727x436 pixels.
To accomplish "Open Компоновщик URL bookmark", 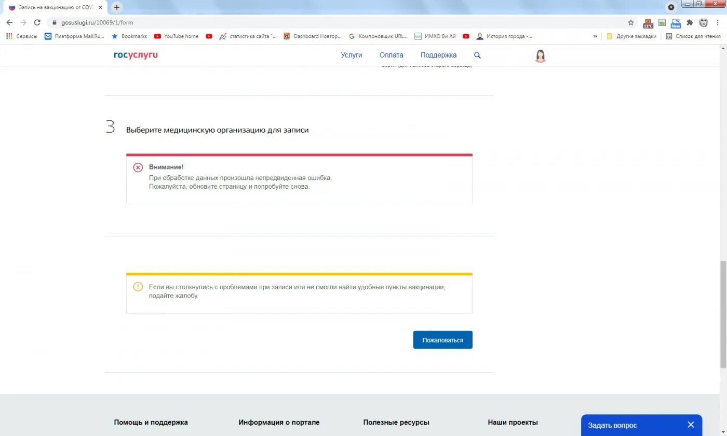I will click(378, 36).
